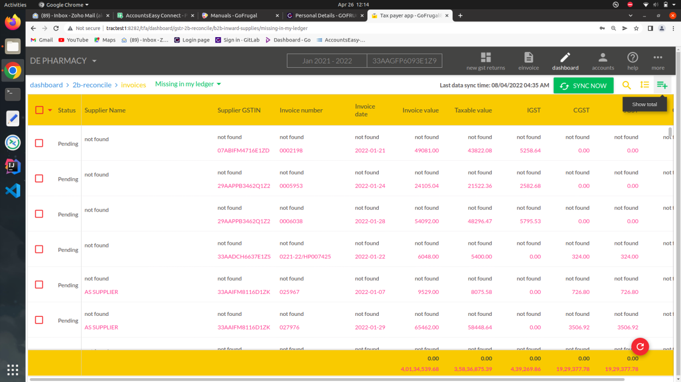The height and width of the screenshot is (382, 681).
Task: Open text editor from the dock
Action: (13, 118)
